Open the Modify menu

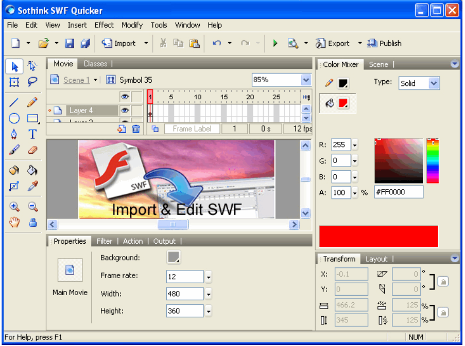tap(132, 25)
